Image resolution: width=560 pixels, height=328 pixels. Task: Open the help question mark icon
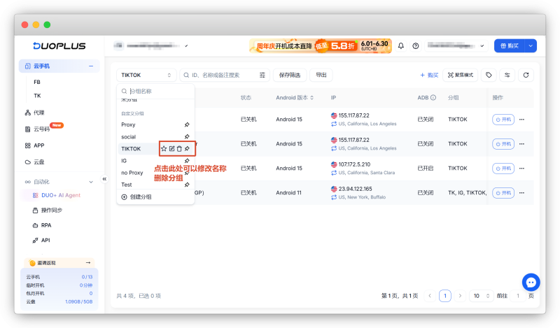point(415,45)
